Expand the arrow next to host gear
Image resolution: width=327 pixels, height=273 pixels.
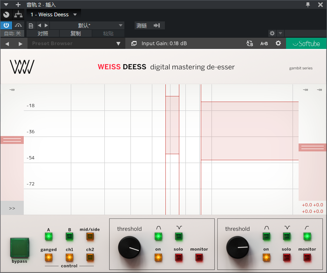click(280, 33)
